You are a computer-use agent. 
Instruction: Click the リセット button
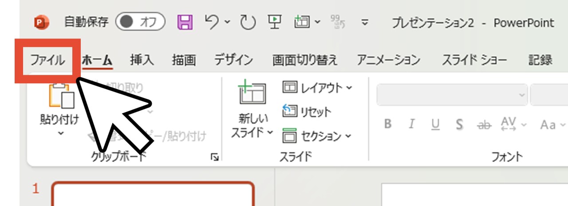pyautogui.click(x=307, y=112)
